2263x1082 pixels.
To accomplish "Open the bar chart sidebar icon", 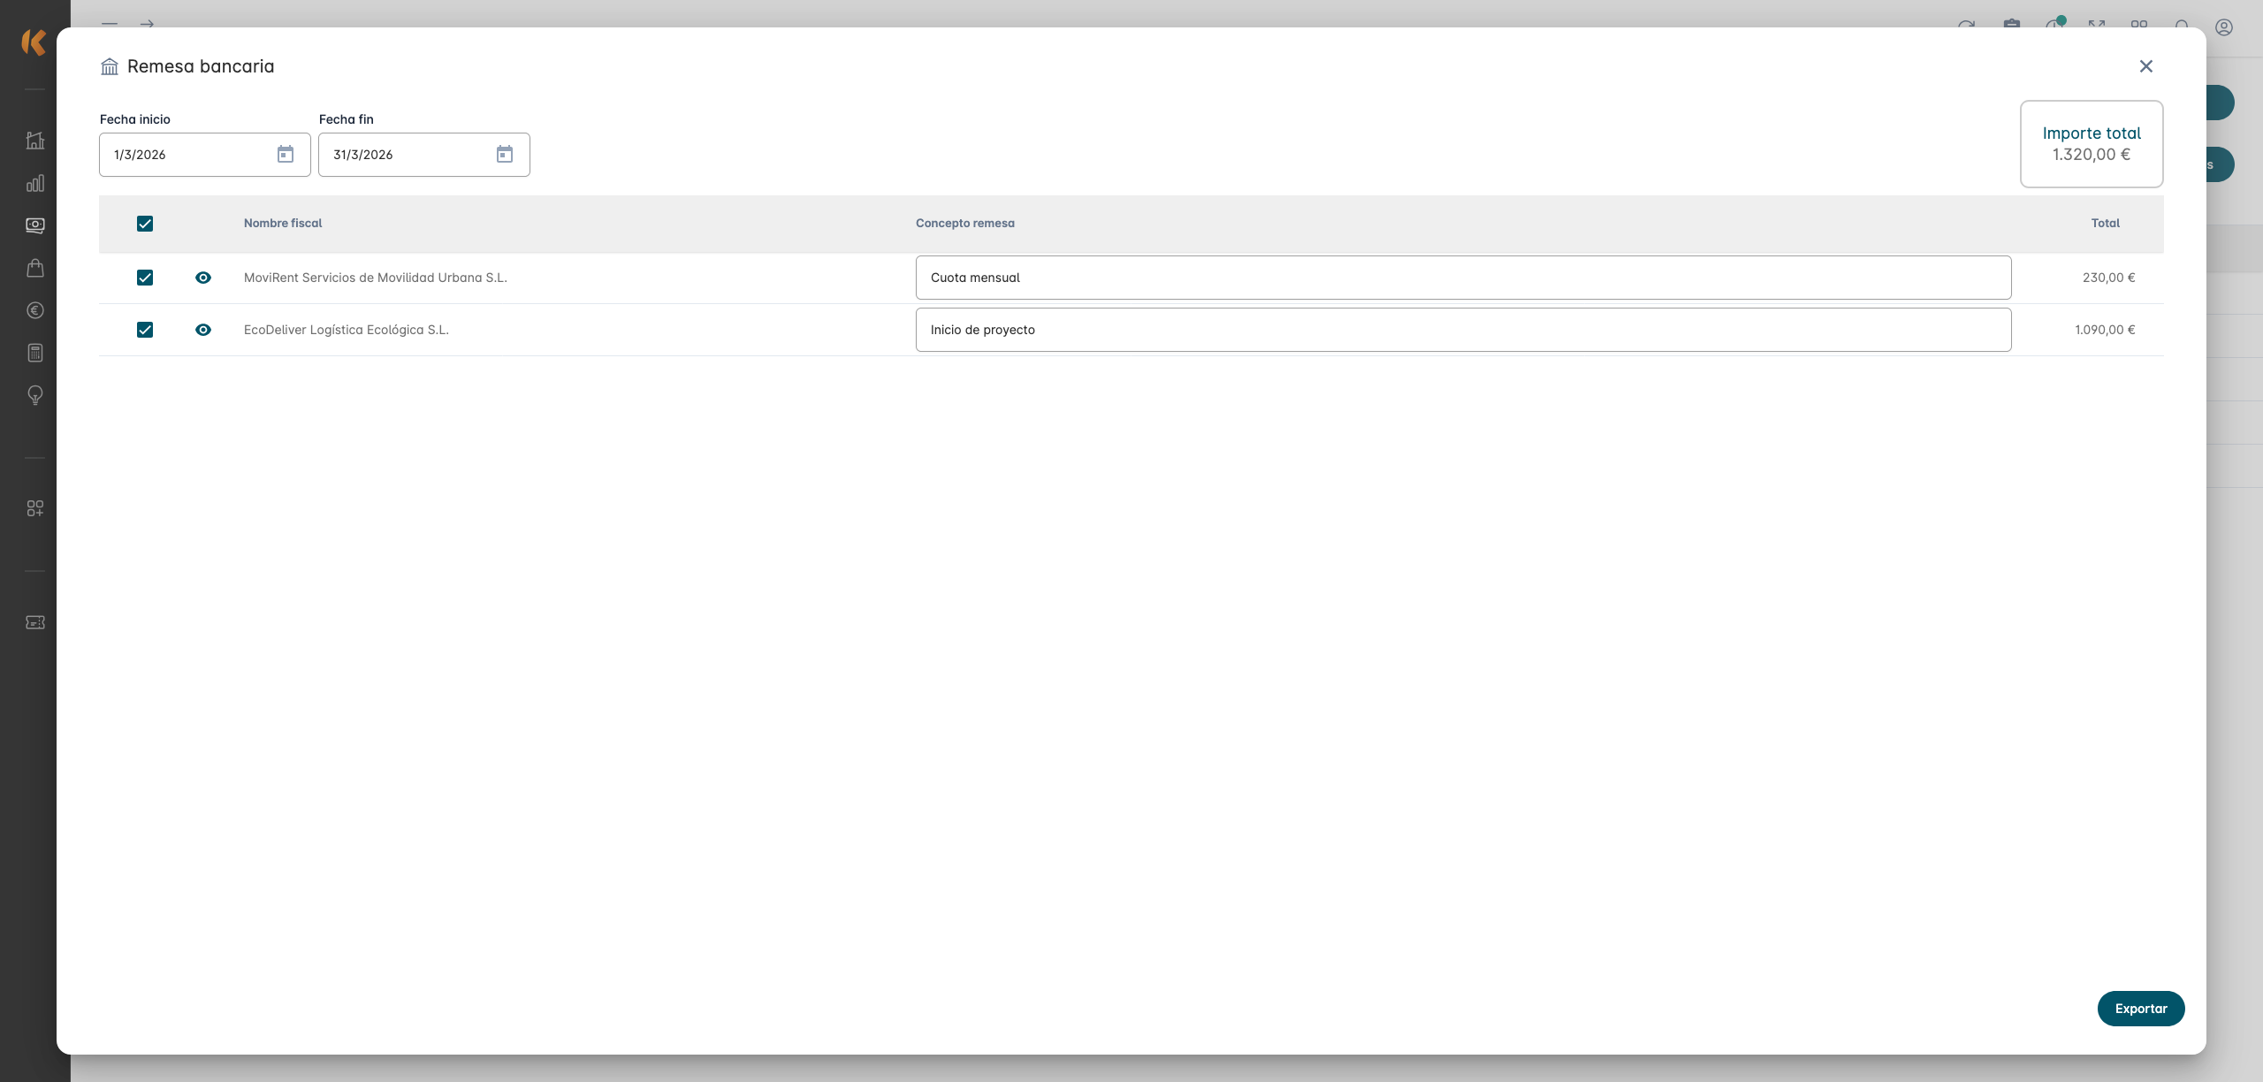I will pos(35,183).
